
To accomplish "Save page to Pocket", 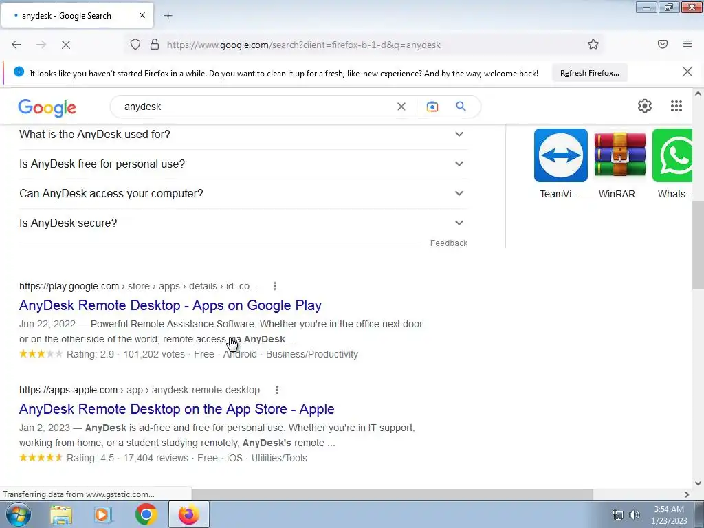I will click(663, 44).
